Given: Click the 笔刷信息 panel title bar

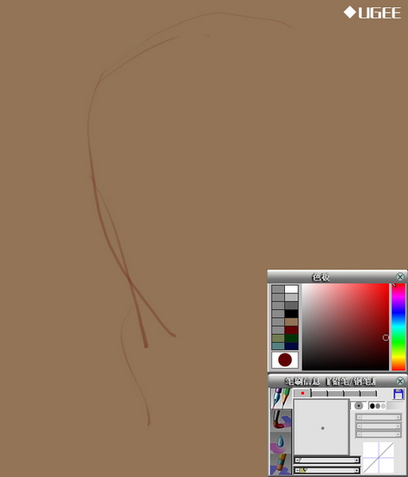Looking at the screenshot, I should point(331,381).
